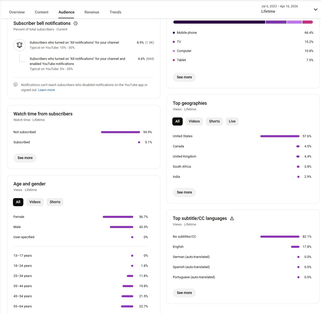Select the Live filter in Top geographies

point(232,121)
